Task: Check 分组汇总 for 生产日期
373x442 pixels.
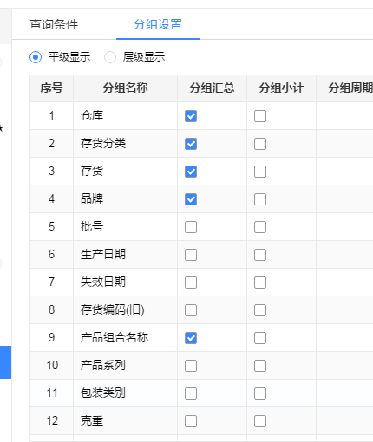Action: pyautogui.click(x=191, y=255)
